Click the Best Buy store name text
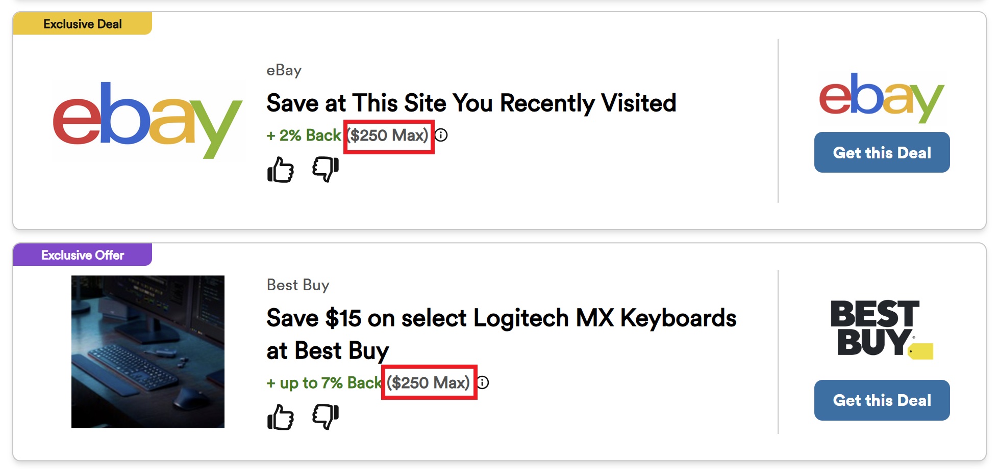998x469 pixels. coord(298,285)
